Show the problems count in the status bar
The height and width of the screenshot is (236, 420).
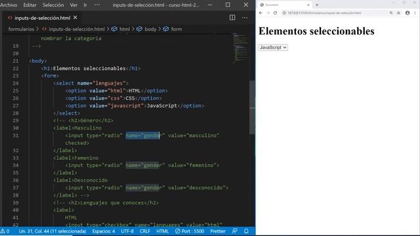(x=5, y=231)
